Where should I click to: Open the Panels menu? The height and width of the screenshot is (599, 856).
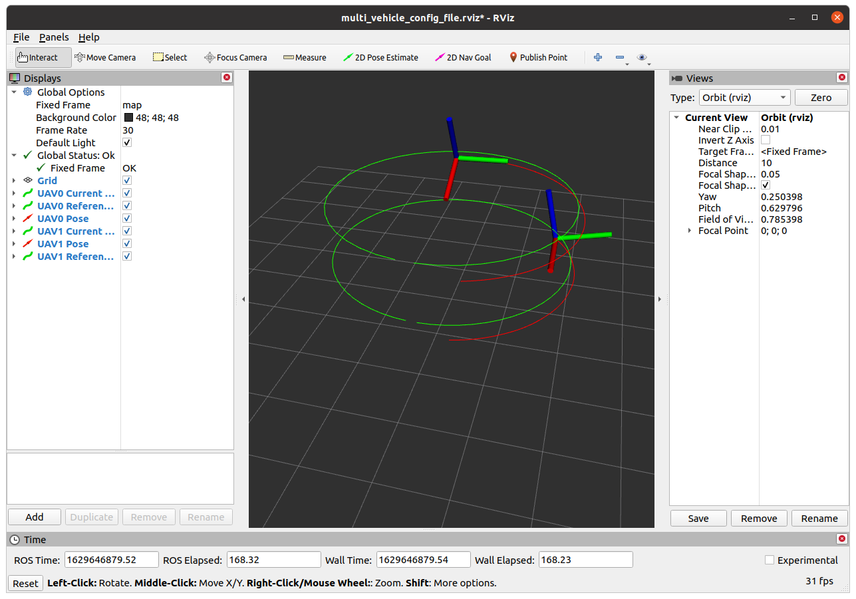click(54, 37)
